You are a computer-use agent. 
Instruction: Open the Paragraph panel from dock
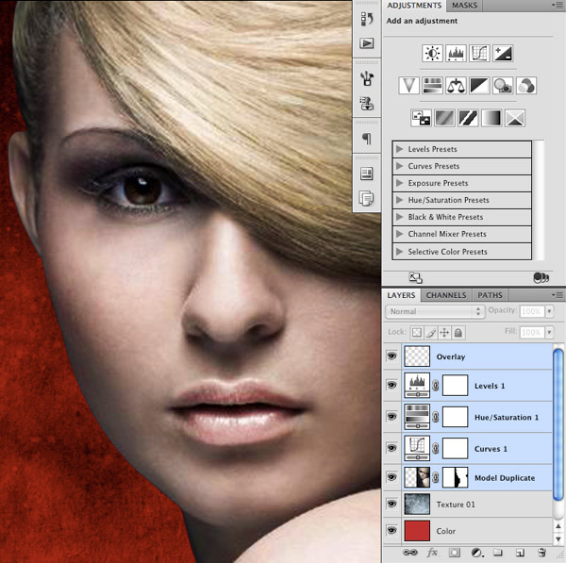[366, 140]
